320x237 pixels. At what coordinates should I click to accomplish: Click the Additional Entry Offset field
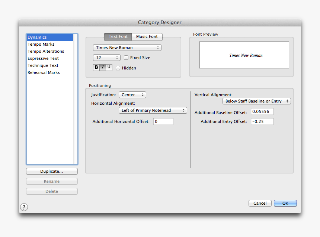tap(262, 121)
